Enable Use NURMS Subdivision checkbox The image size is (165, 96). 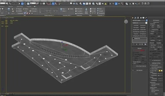151,67
